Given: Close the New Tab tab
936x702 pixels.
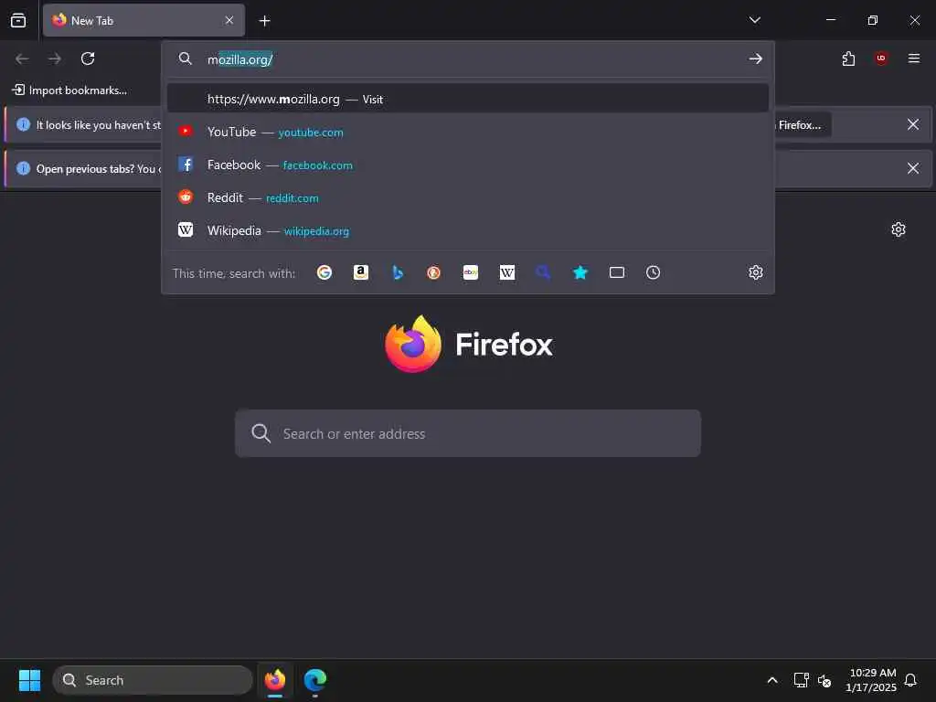Looking at the screenshot, I should click(x=229, y=20).
